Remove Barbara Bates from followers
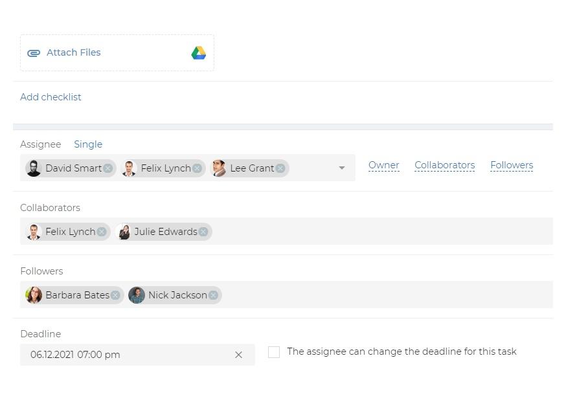The width and height of the screenshot is (566, 402). pyautogui.click(x=115, y=295)
